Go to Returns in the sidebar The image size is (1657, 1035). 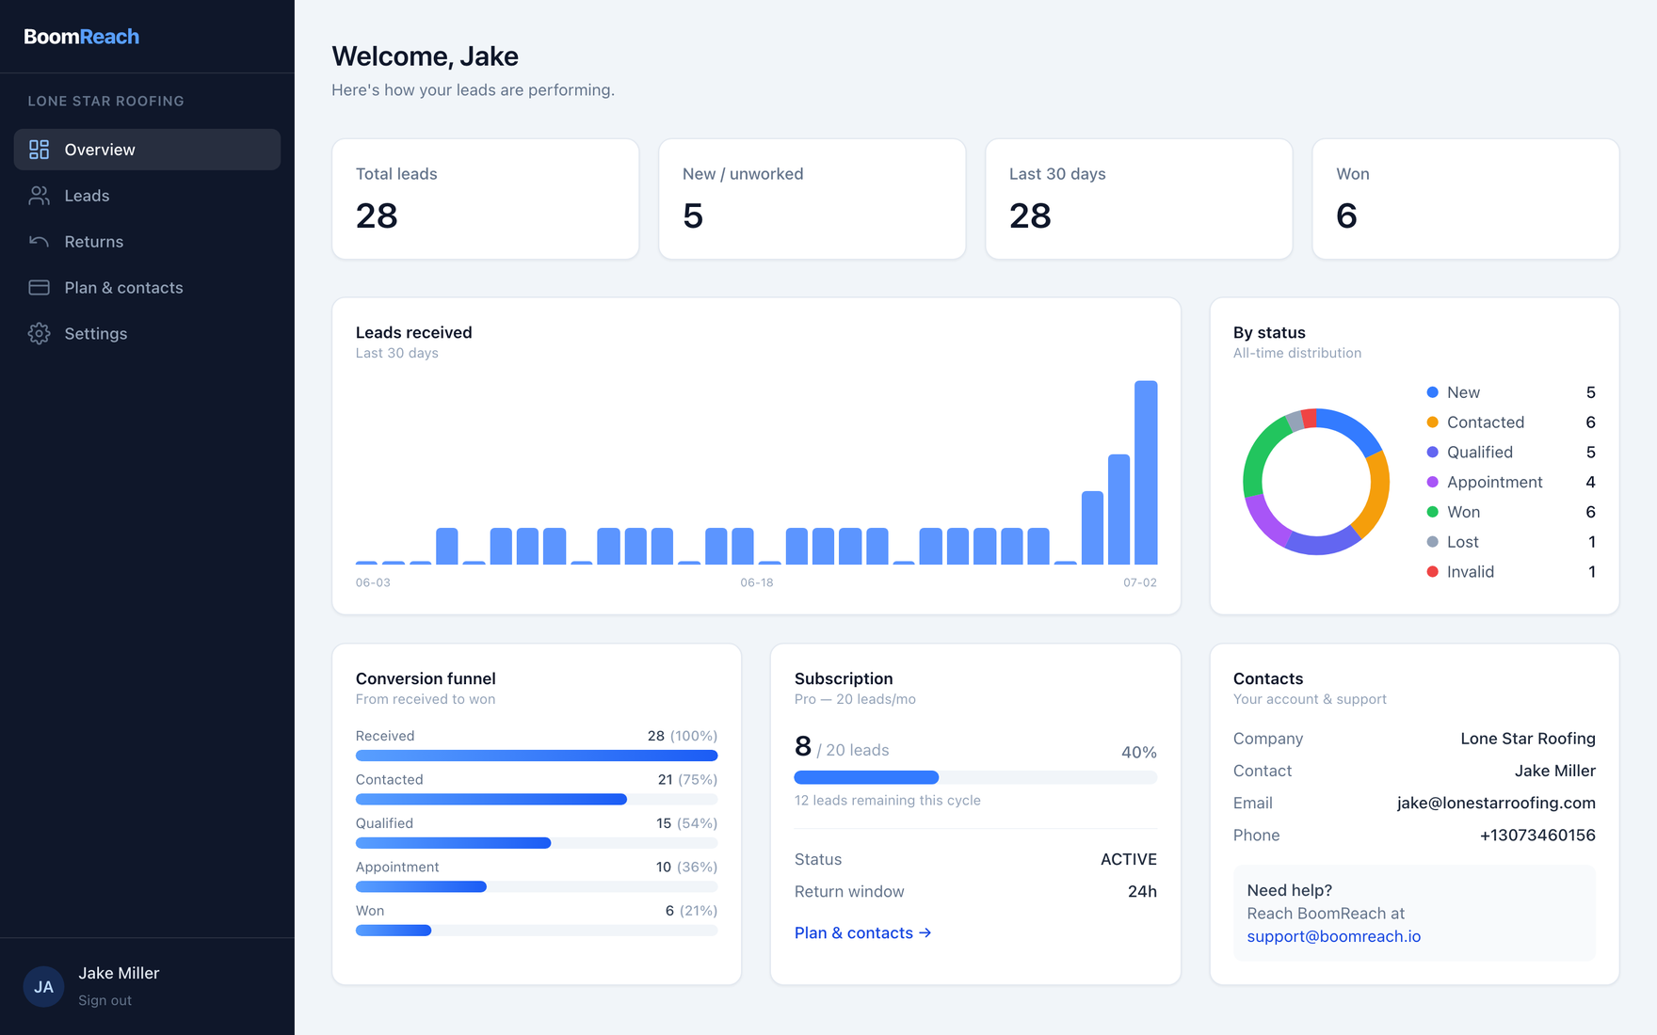tap(147, 242)
